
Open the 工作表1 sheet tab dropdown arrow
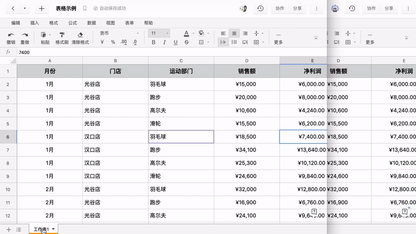pyautogui.click(x=53, y=229)
